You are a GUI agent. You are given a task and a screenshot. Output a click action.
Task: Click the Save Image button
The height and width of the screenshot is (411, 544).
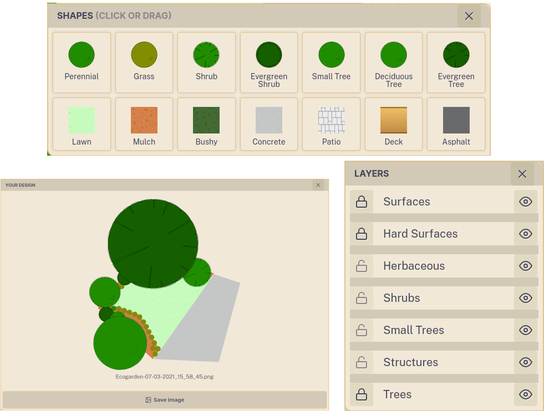pyautogui.click(x=165, y=399)
